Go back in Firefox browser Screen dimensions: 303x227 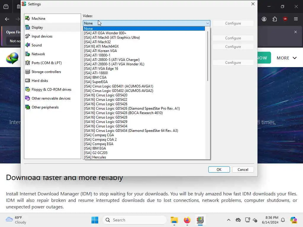pyautogui.click(x=7, y=19)
